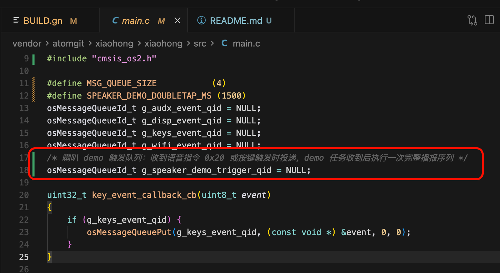Close the main.c tab
Screen dimensions: 500x273
[x=177, y=21]
